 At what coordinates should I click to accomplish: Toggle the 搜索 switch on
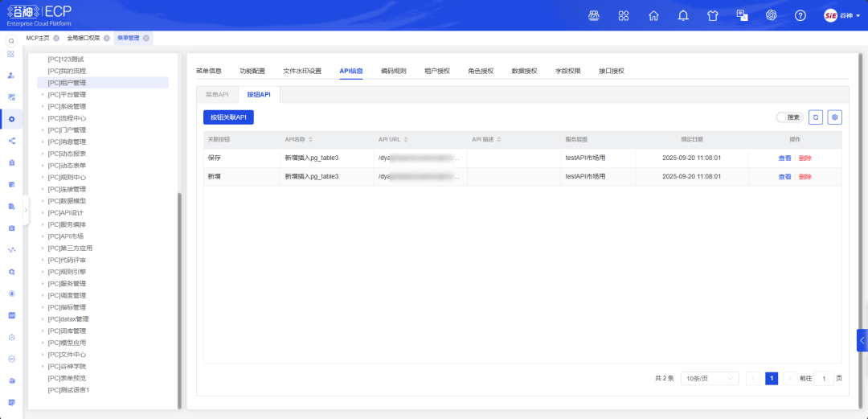pos(782,117)
